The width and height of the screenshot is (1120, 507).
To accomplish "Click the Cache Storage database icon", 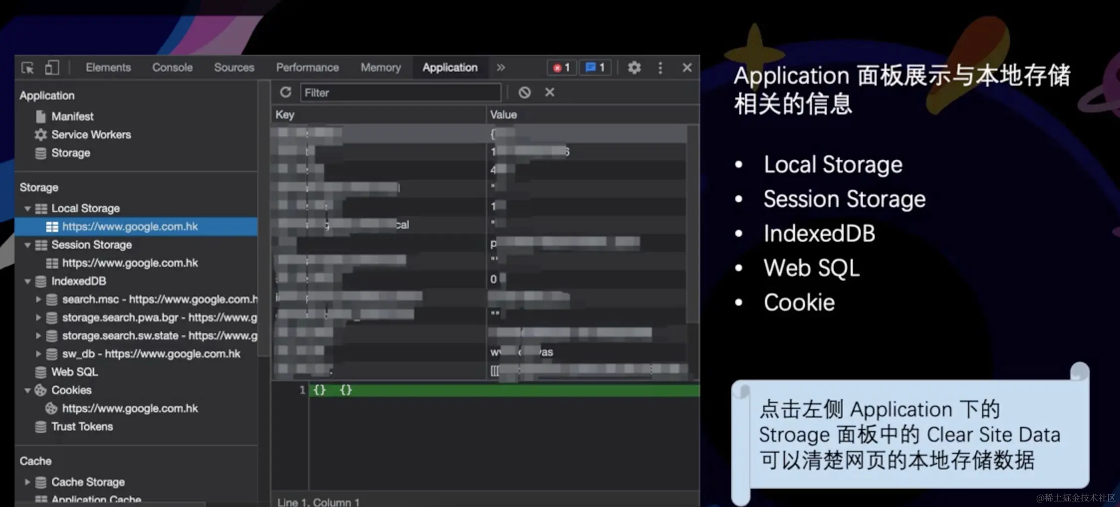I will (x=41, y=482).
